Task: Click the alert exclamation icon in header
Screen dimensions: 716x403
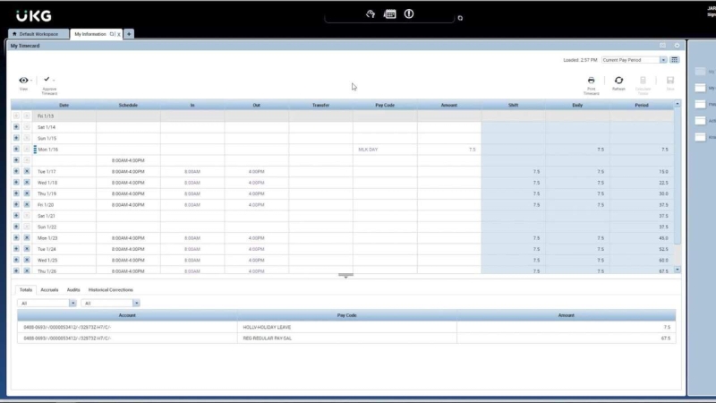Action: (x=409, y=14)
